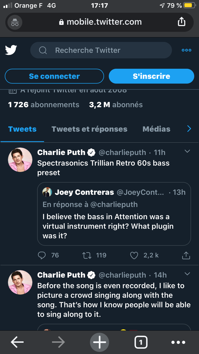Viewport: 199px width, 354px height.
Task: Go back using browser back arrow
Action: pyautogui.click(x=17, y=342)
